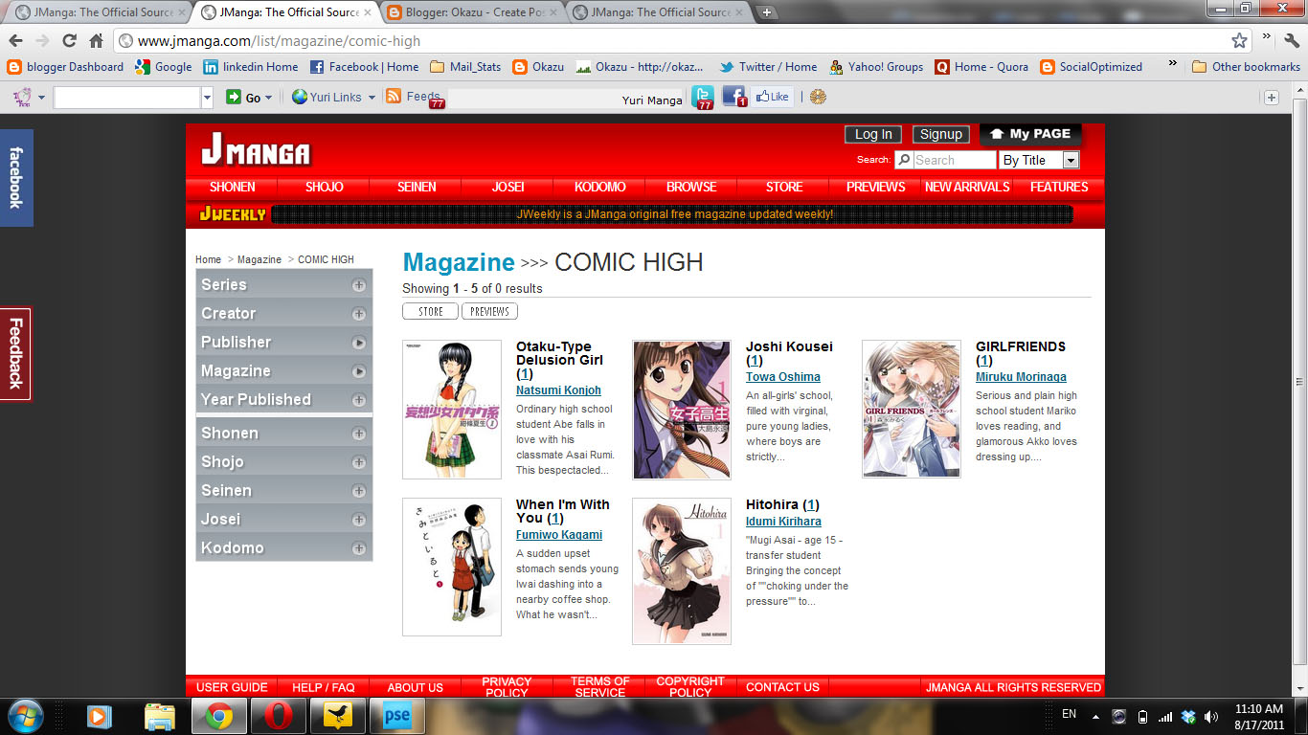The image size is (1308, 735).
Task: Click the Joshi Kousei cover thumbnail
Action: (x=682, y=410)
